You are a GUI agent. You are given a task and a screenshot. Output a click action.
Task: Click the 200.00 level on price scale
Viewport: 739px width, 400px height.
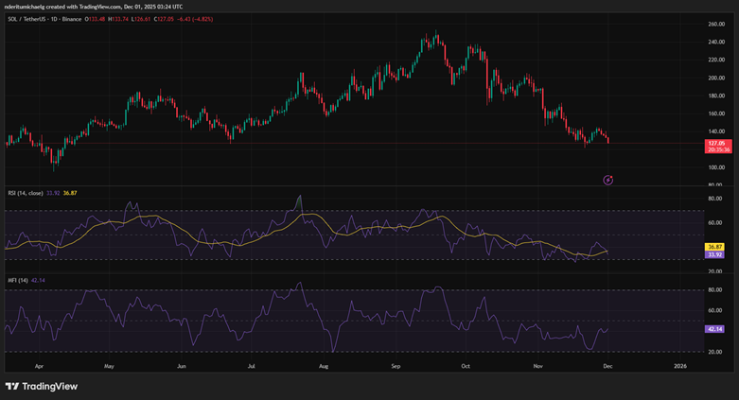click(715, 78)
